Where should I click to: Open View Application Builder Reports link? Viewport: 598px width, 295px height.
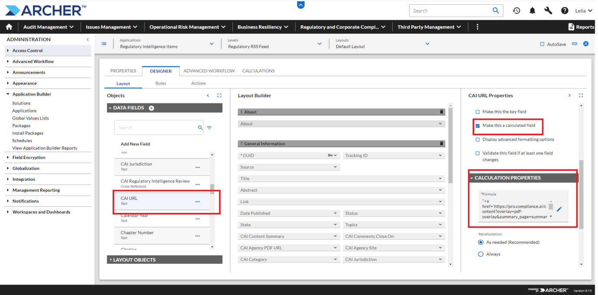click(x=45, y=148)
